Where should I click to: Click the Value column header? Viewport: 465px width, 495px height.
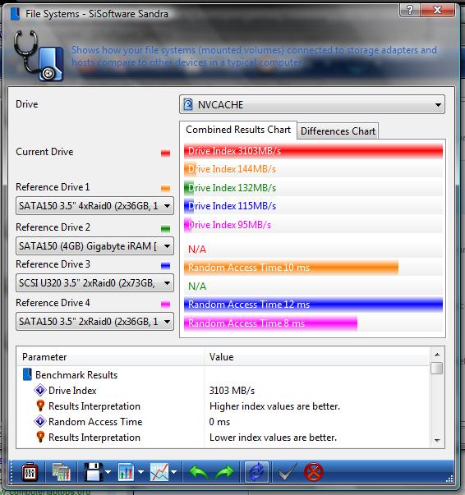pos(317,357)
